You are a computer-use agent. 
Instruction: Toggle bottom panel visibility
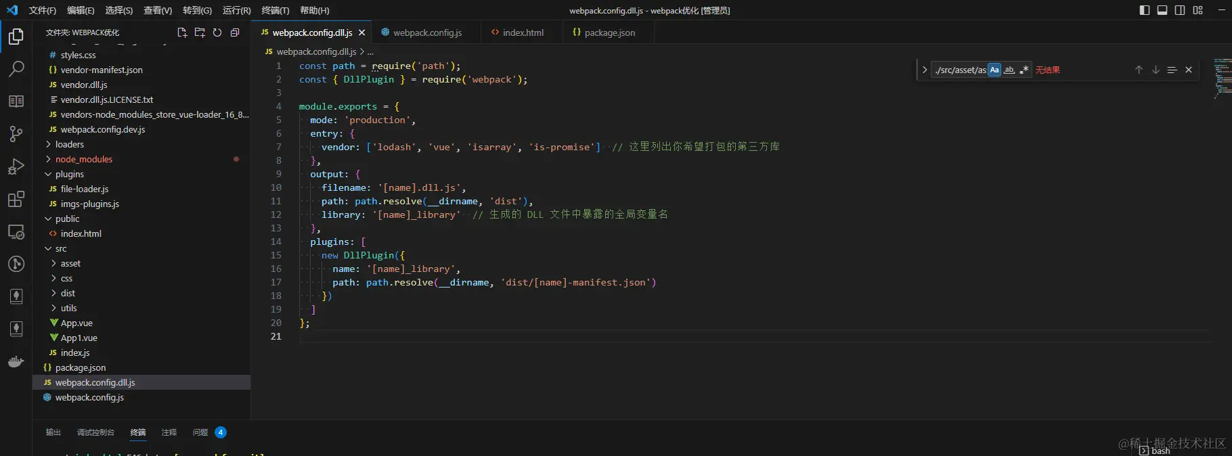click(x=1162, y=10)
